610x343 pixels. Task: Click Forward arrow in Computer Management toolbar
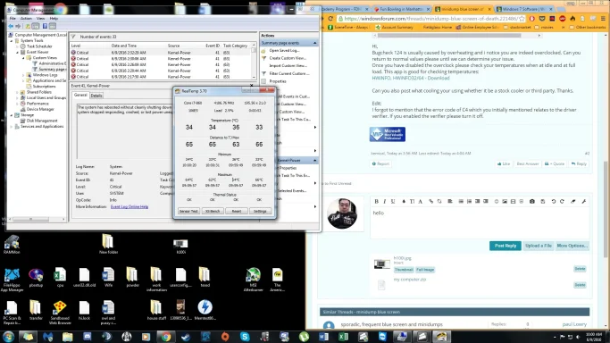pyautogui.click(x=18, y=26)
